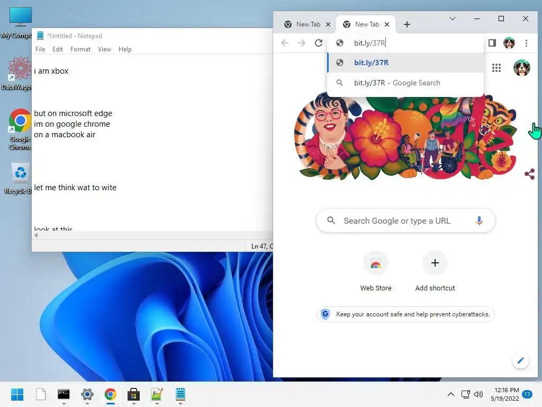The image size is (542, 407).
Task: Click the volume speaker tray icon
Action: click(x=478, y=394)
